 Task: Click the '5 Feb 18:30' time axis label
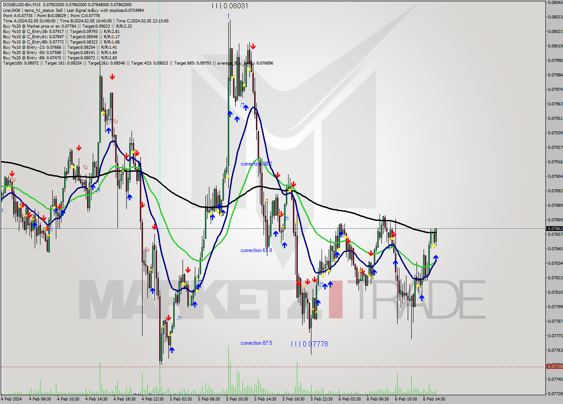(x=293, y=399)
